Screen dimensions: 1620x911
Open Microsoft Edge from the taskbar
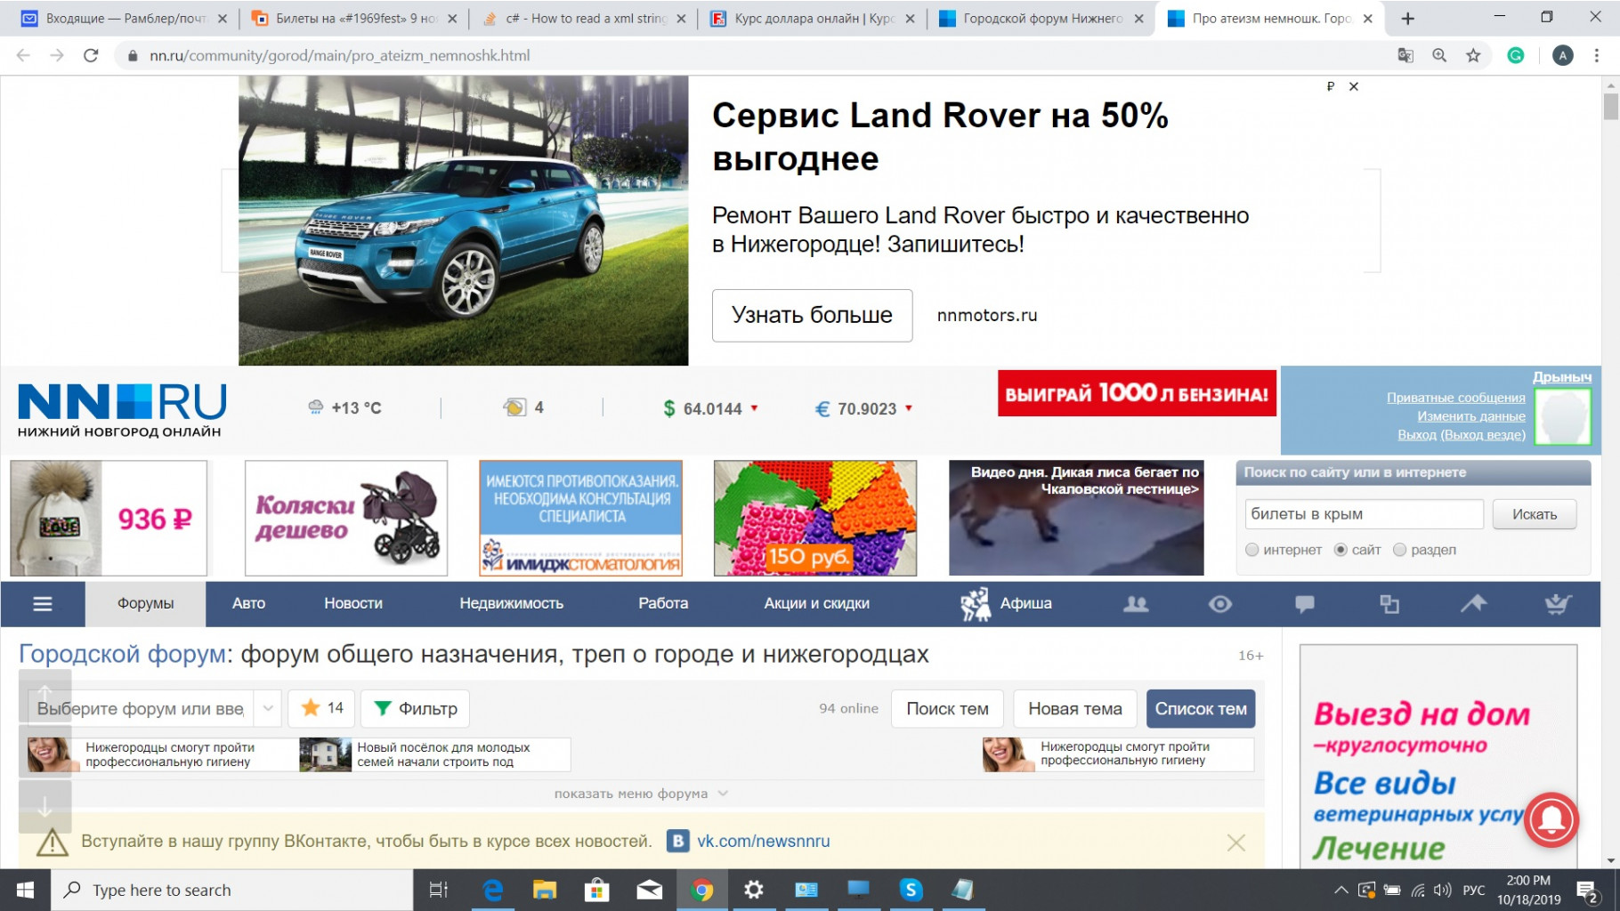tap(492, 890)
